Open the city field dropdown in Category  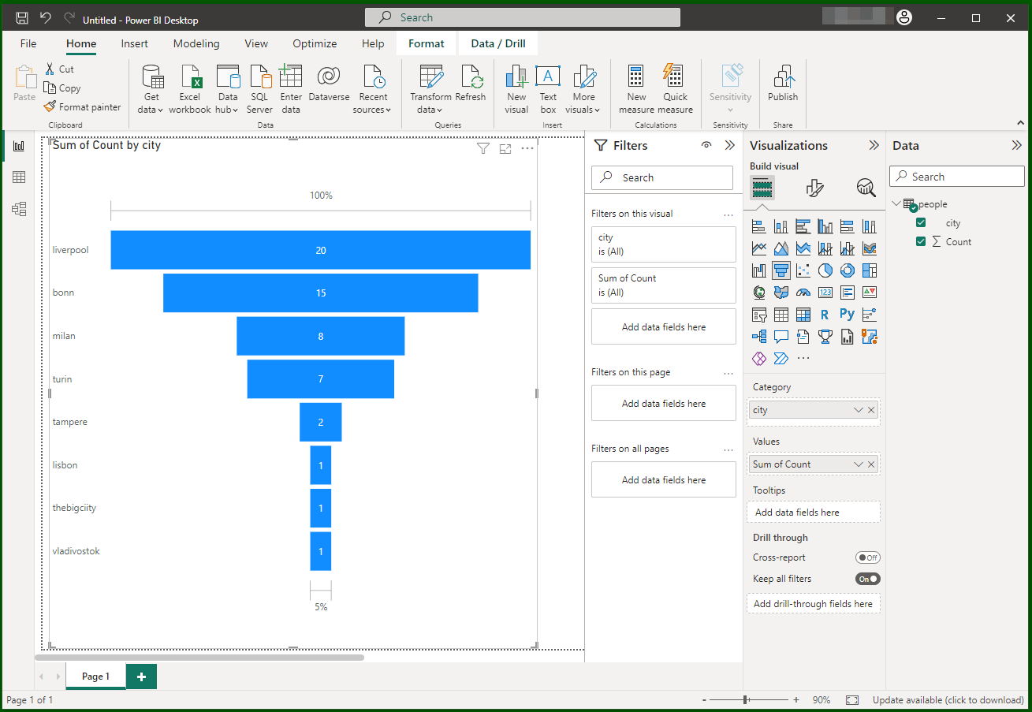click(858, 410)
